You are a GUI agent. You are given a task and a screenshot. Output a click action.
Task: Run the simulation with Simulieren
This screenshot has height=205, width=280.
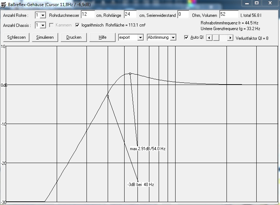pos(45,37)
